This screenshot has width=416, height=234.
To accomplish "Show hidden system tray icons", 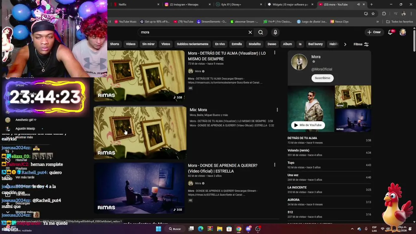I will (352, 229).
